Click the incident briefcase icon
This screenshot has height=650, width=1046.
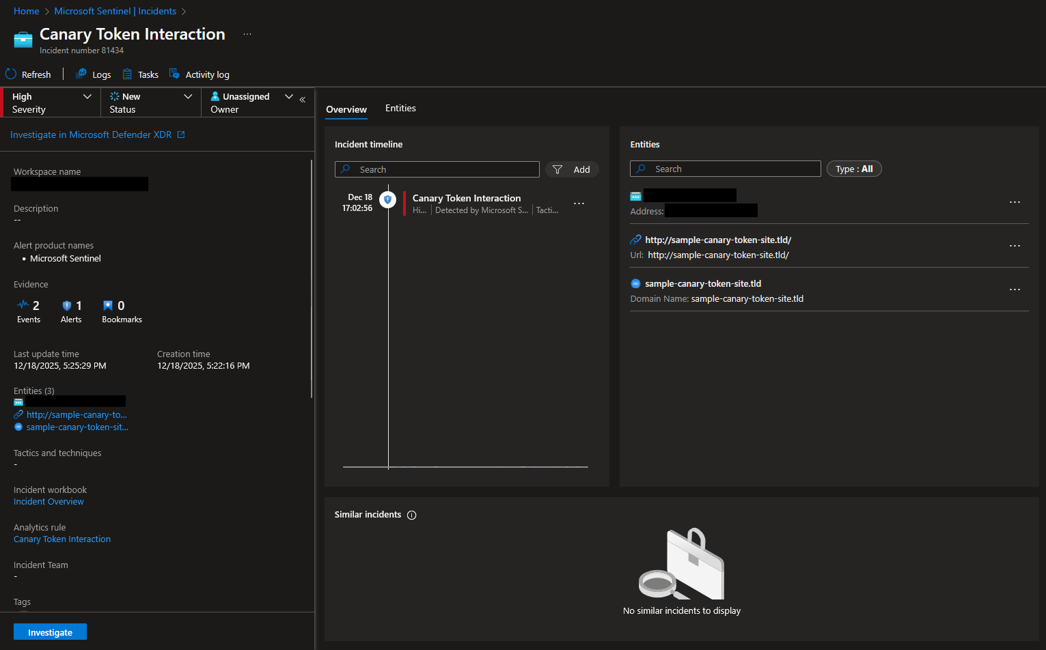click(x=23, y=40)
